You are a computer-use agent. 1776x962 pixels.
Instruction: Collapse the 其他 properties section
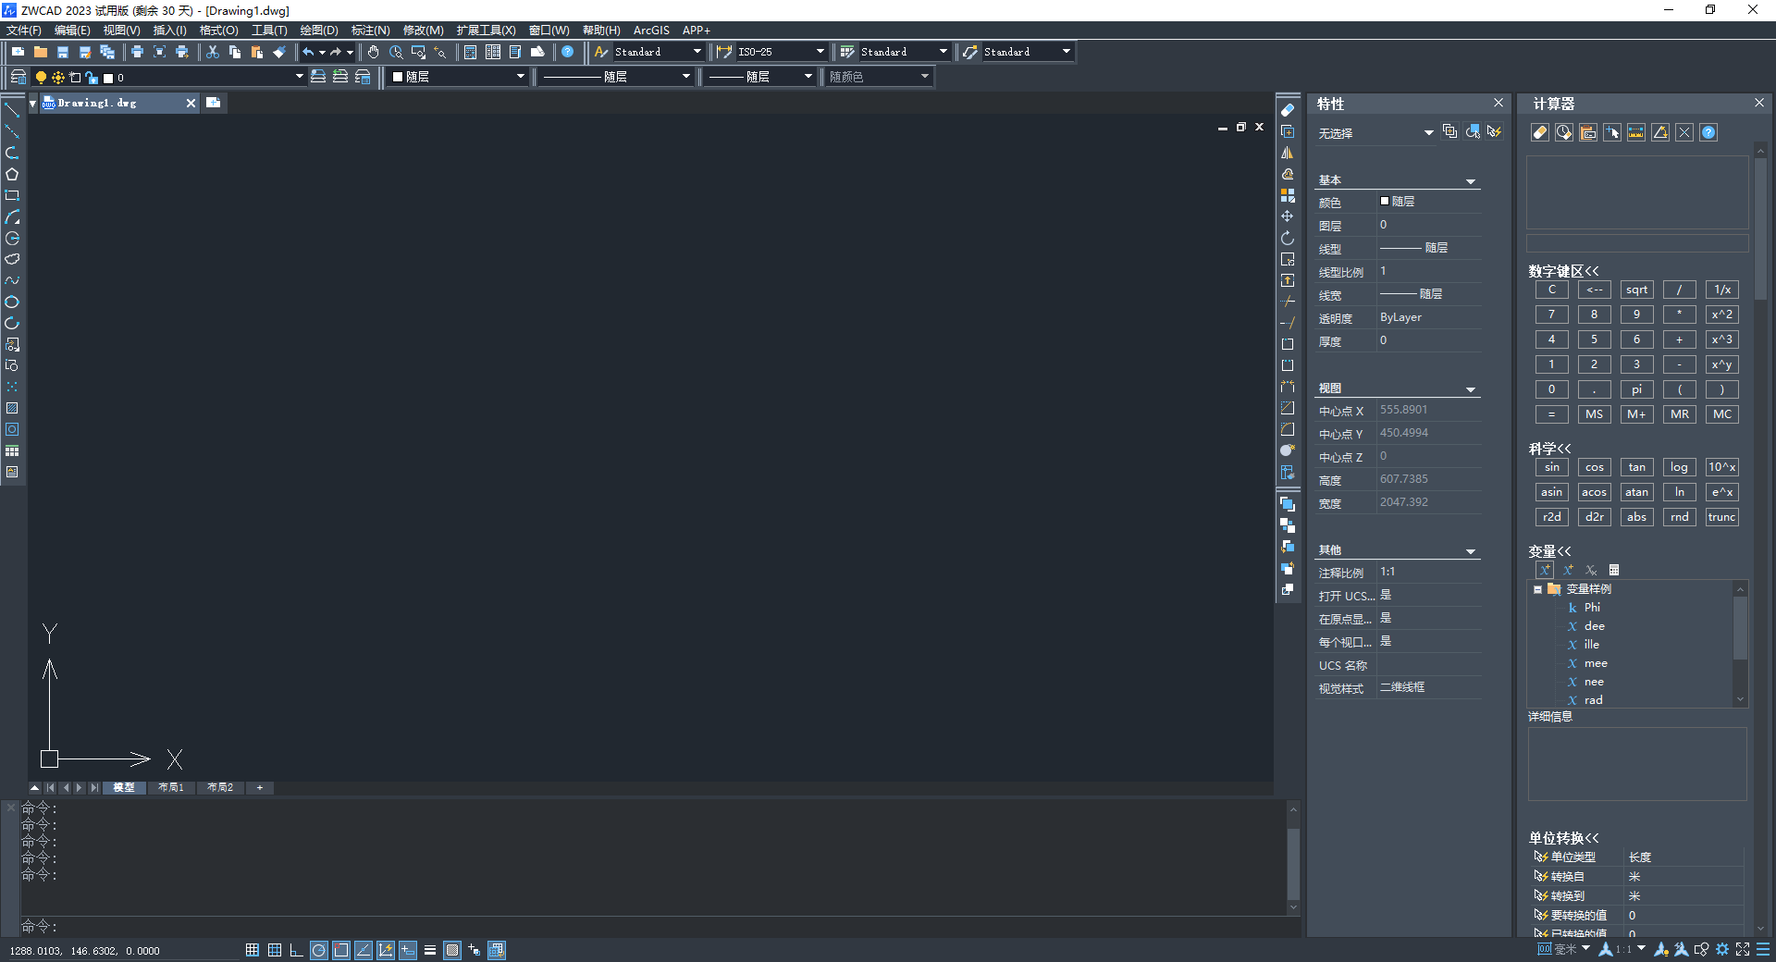coord(1471,551)
